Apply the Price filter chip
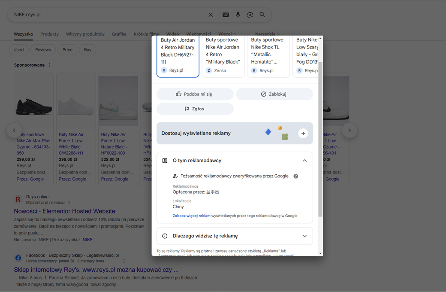 tap(67, 49)
